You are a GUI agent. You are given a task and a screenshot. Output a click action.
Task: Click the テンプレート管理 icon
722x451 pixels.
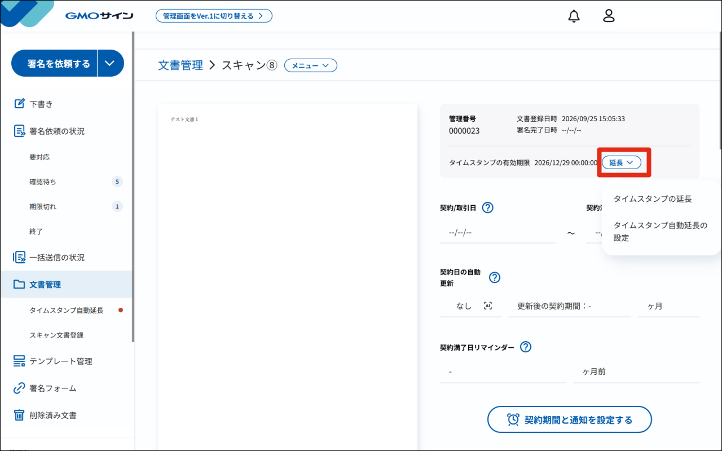(19, 361)
